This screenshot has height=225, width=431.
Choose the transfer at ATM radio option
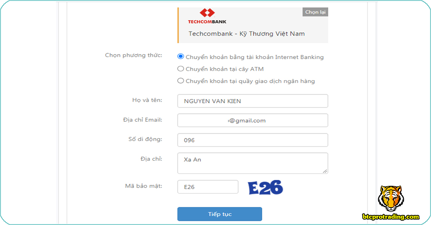[x=181, y=69]
